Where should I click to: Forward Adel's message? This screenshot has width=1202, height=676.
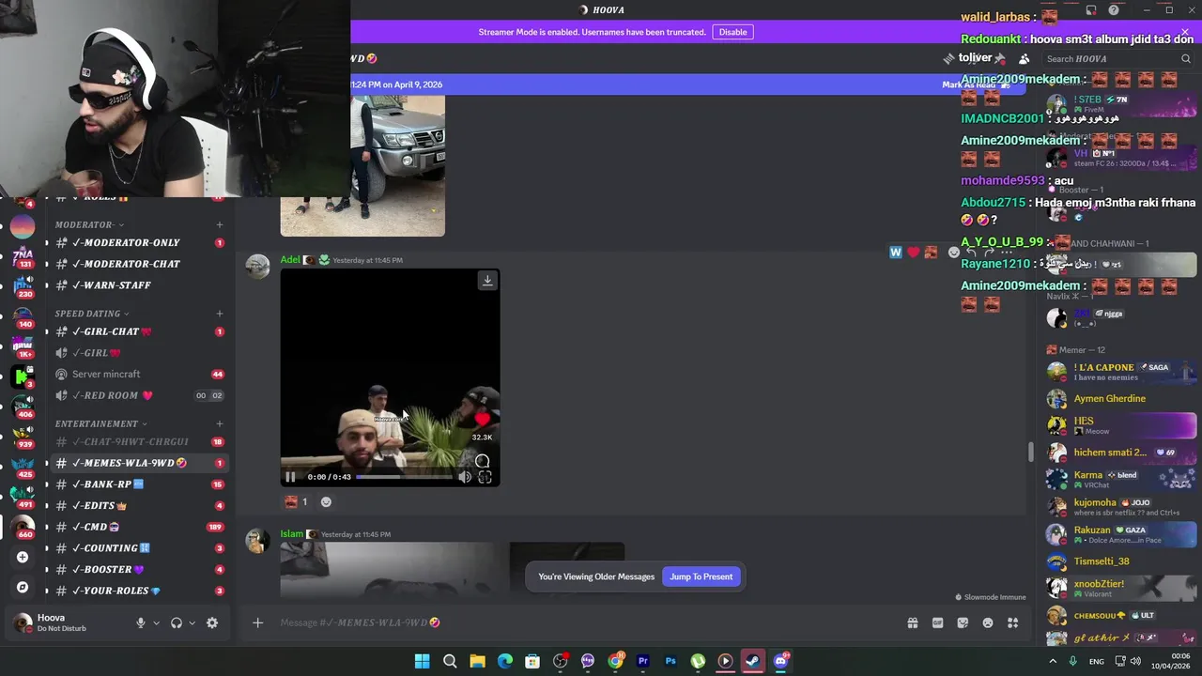988,252
